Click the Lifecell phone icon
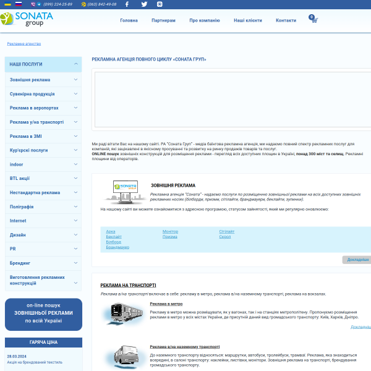The height and width of the screenshot is (371, 371). [x=83, y=4]
